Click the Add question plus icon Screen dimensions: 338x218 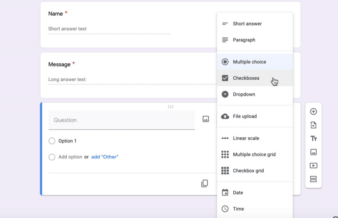tap(313, 112)
